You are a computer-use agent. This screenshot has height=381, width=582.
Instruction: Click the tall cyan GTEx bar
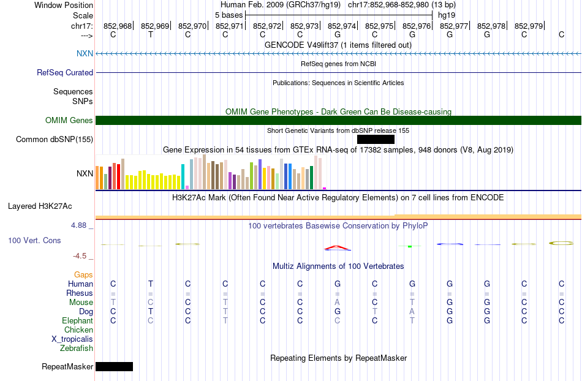pyautogui.click(x=183, y=176)
